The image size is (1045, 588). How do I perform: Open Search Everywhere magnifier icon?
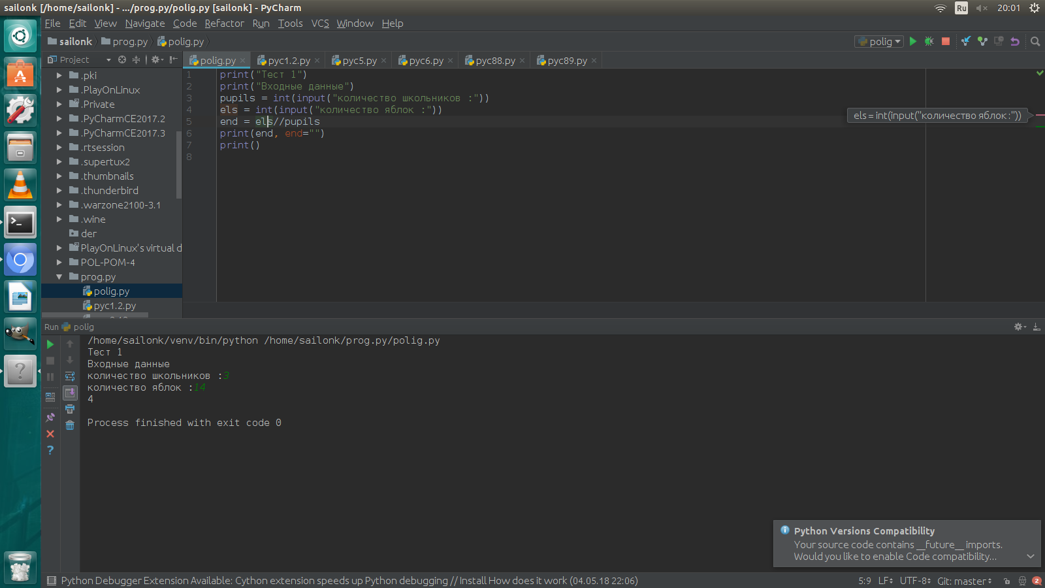[x=1035, y=41]
